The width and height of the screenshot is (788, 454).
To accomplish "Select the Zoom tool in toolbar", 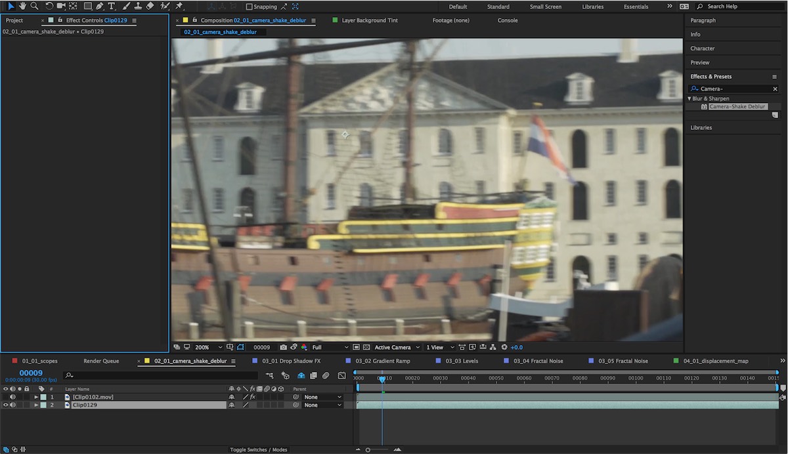I will point(34,6).
